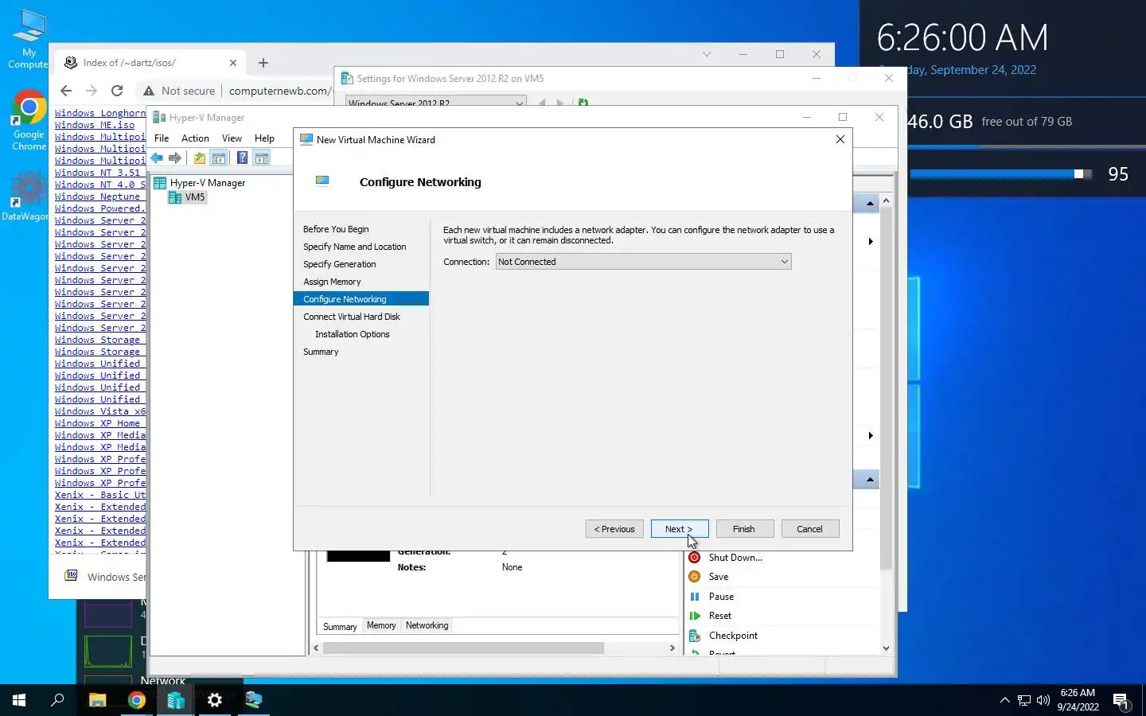Click Chrome's reload page button
The width and height of the screenshot is (1146, 716).
pyautogui.click(x=117, y=91)
